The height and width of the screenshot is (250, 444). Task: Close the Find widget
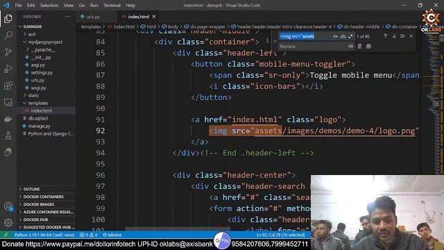coord(411,36)
